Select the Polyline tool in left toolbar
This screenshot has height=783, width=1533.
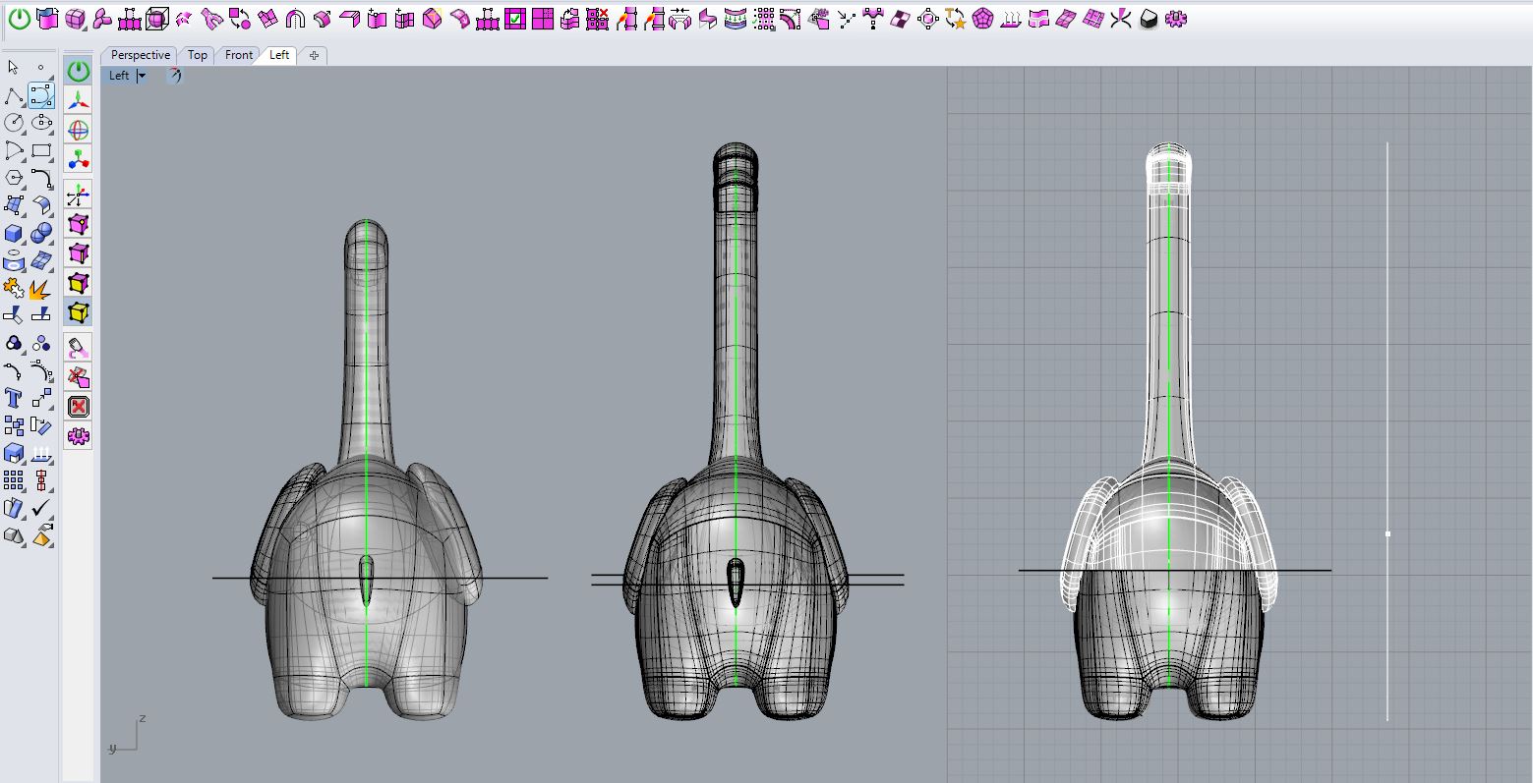point(14,95)
